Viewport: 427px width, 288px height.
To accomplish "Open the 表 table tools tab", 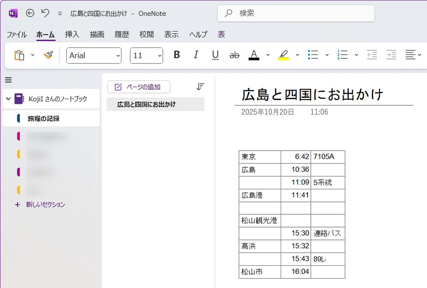I will click(x=221, y=35).
